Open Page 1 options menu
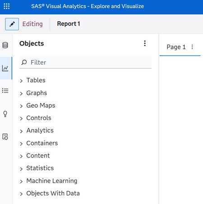The height and width of the screenshot is (204, 203). tap(192, 47)
